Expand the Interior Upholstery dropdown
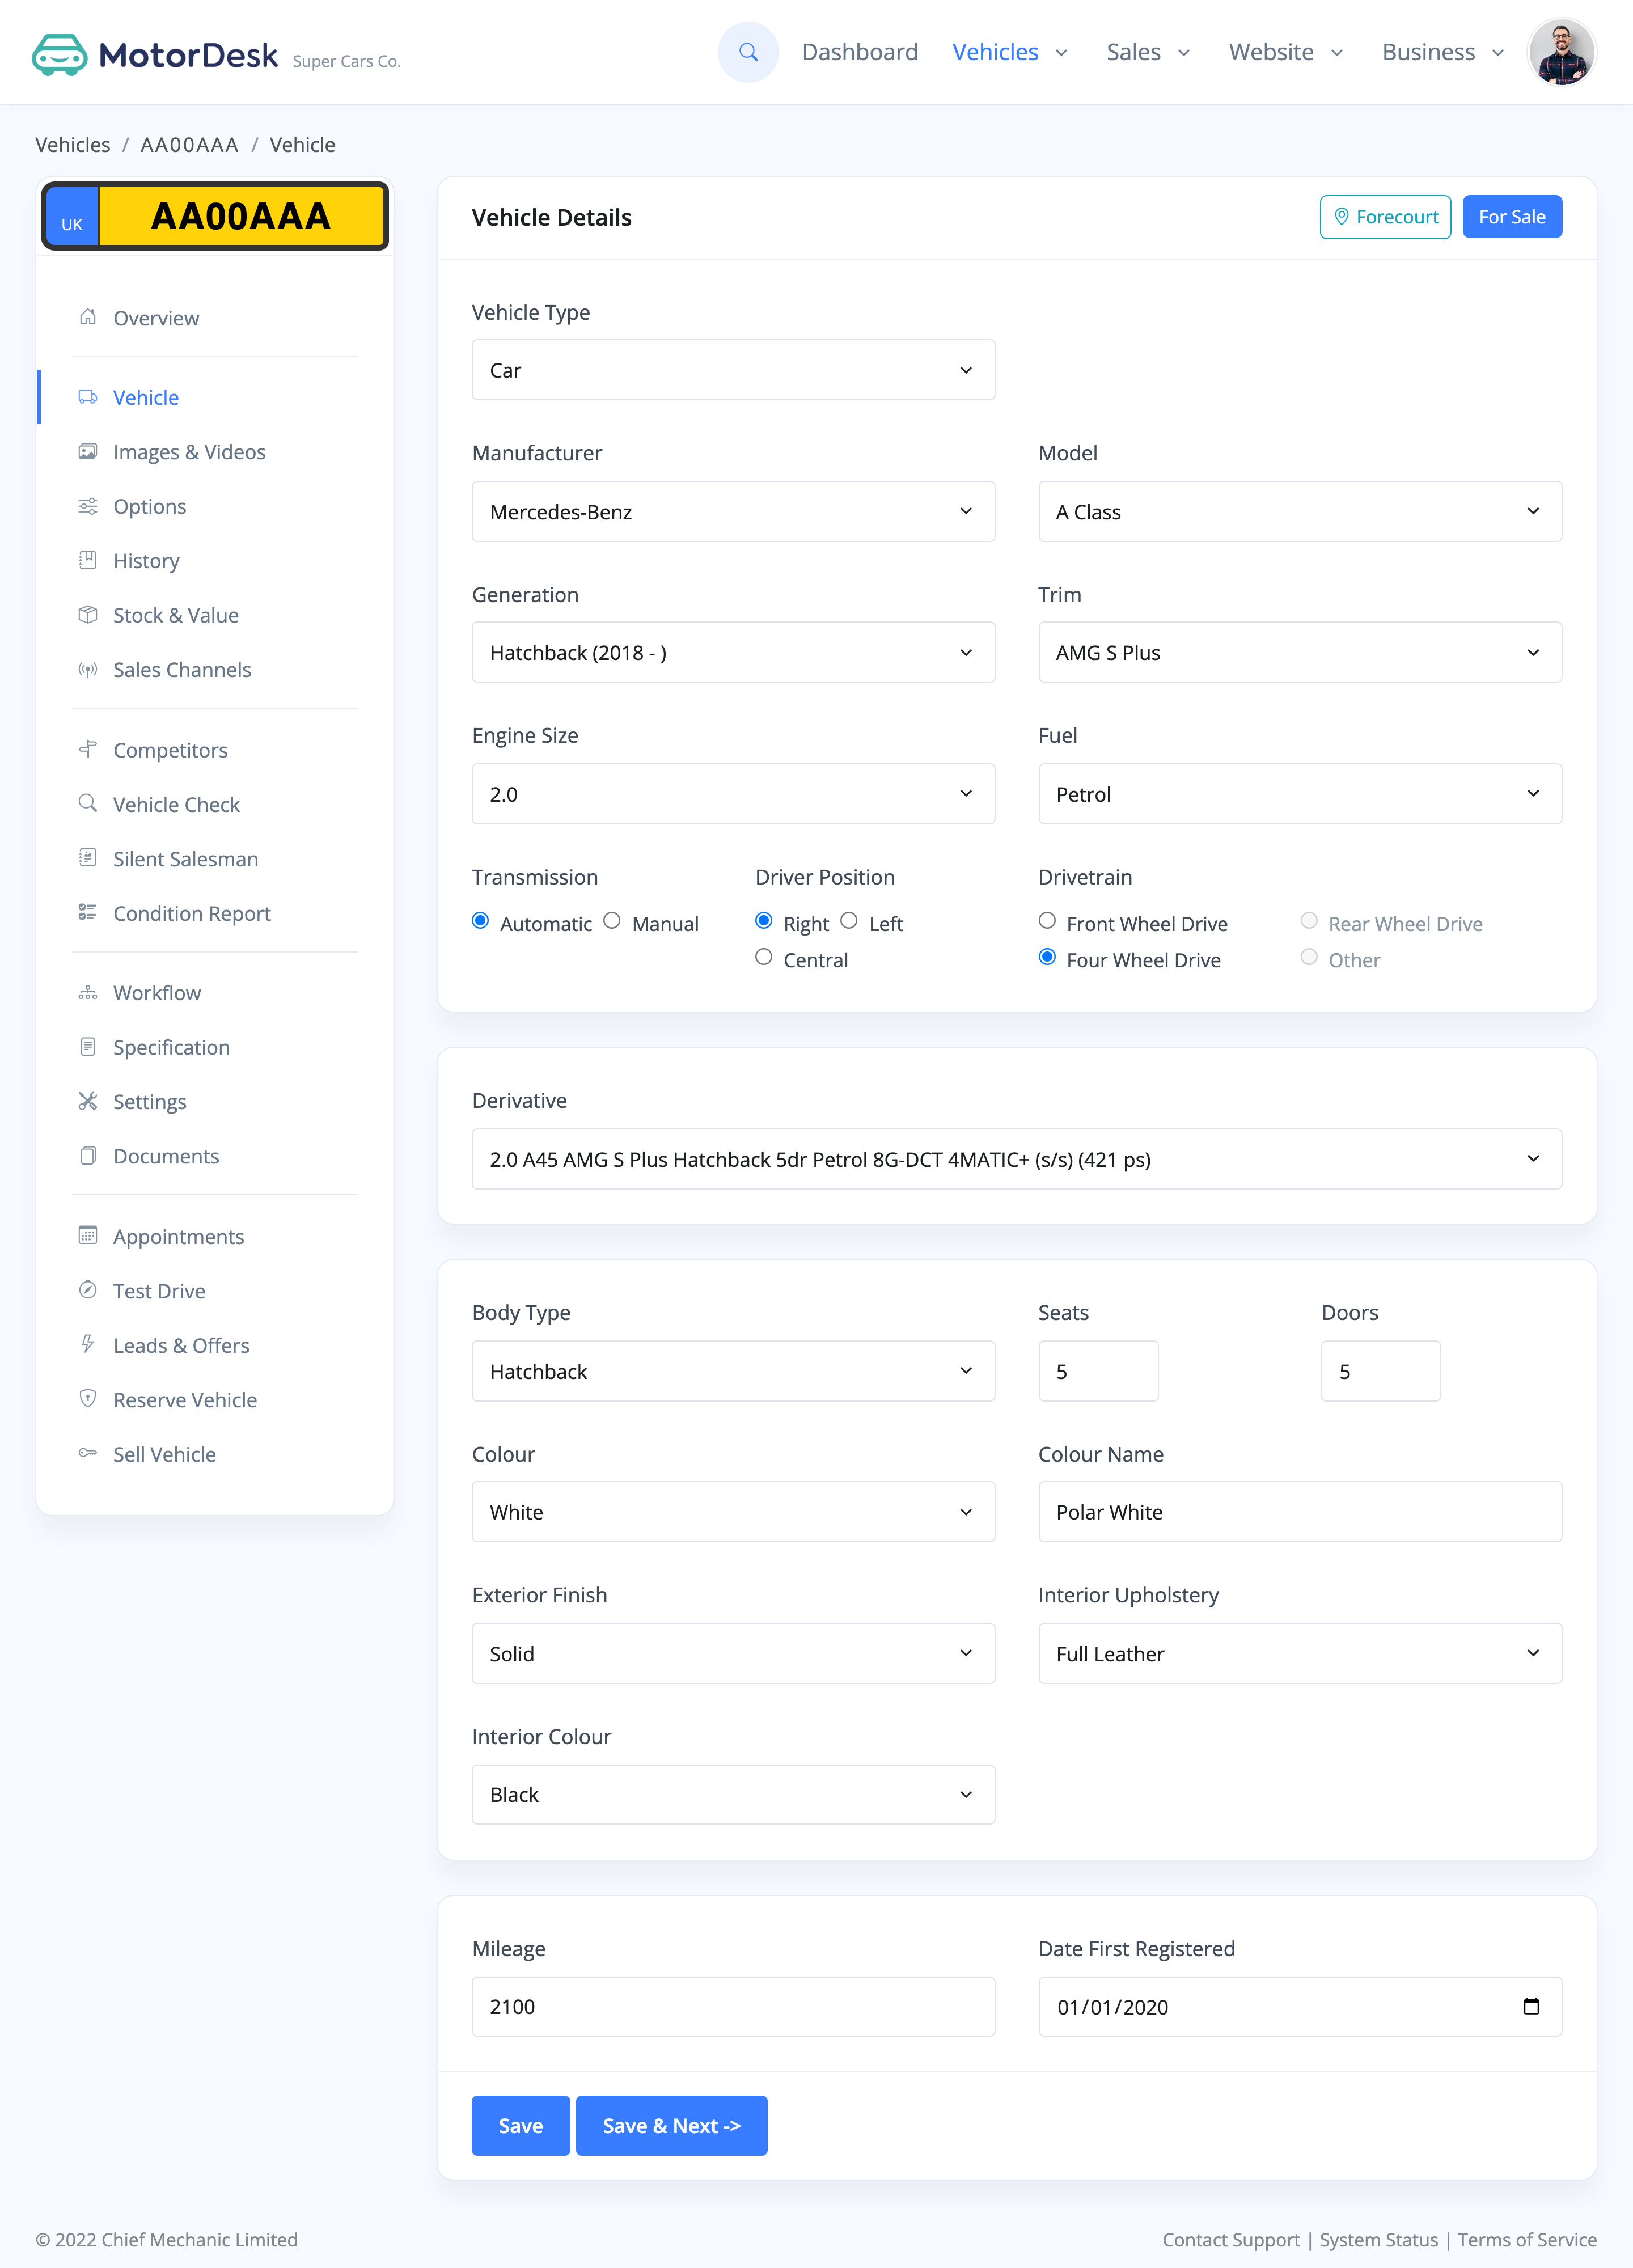Screen dimensions: 1633x2268 coord(1299,1653)
